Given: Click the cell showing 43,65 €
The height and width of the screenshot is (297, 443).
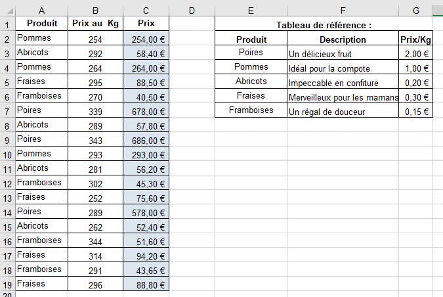Looking at the screenshot, I should tap(146, 270).
